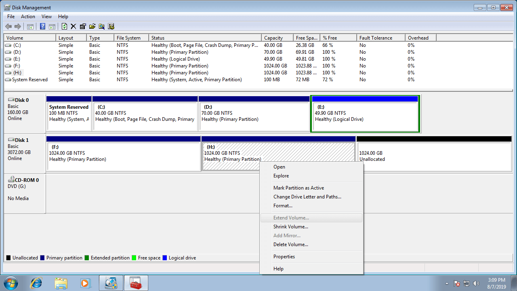This screenshot has height=291, width=517.
Task: Click the Settings icon at toolbar's right end
Action: coord(111,27)
